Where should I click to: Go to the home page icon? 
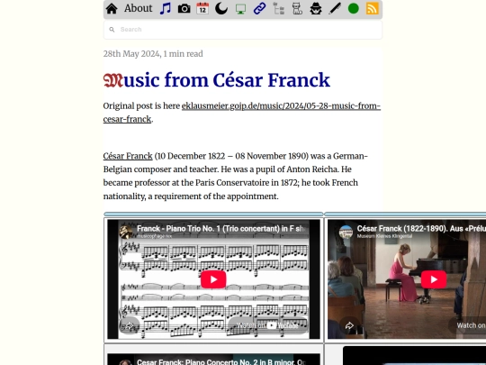112,9
